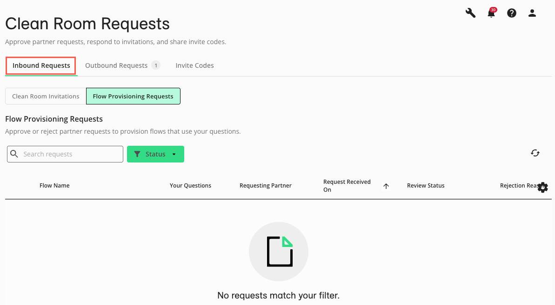The width and height of the screenshot is (555, 305).
Task: Click 'No requests match your filter.' message
Action: point(278,295)
